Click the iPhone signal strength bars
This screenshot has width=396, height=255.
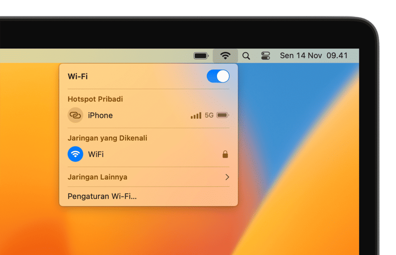tap(196, 115)
